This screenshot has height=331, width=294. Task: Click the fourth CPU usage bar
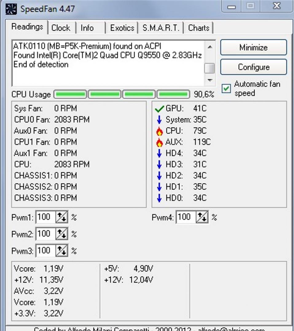[x=173, y=94]
